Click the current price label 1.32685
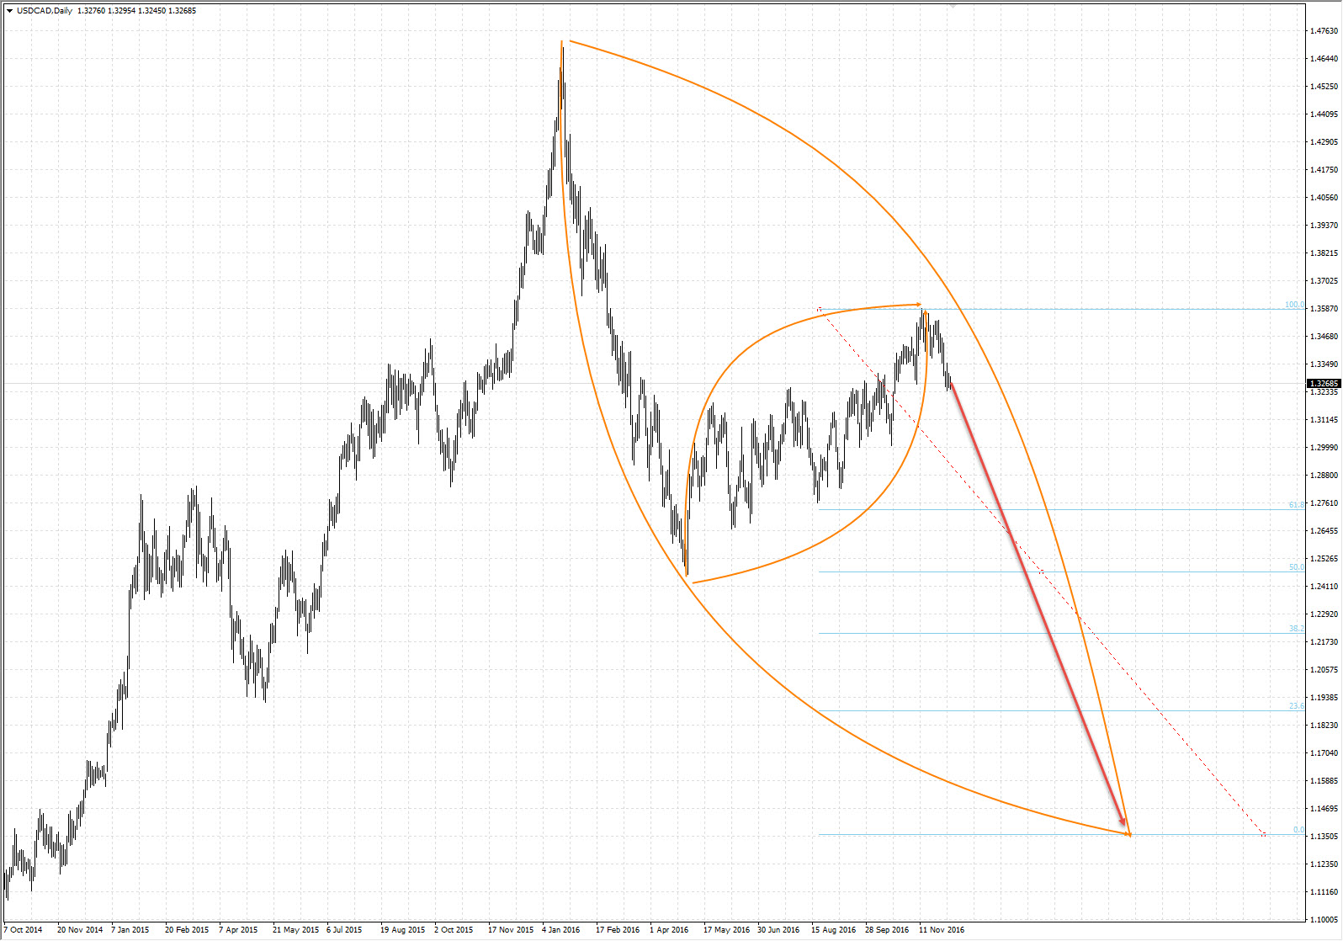The image size is (1343, 941). tap(1324, 384)
